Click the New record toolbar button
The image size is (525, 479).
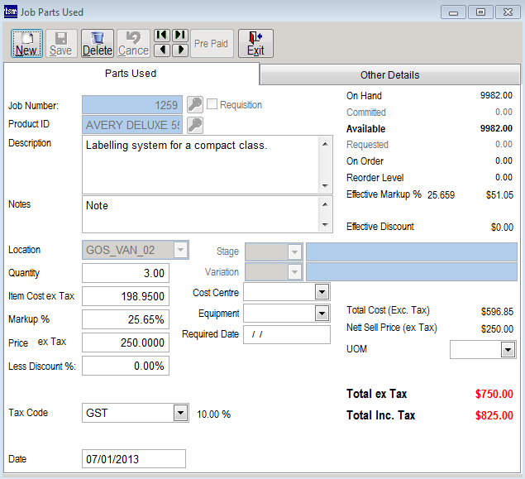[26, 43]
